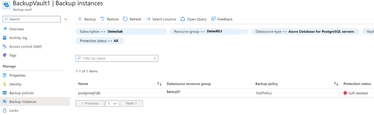
Task: Open the Feedback option
Action: tap(222, 19)
